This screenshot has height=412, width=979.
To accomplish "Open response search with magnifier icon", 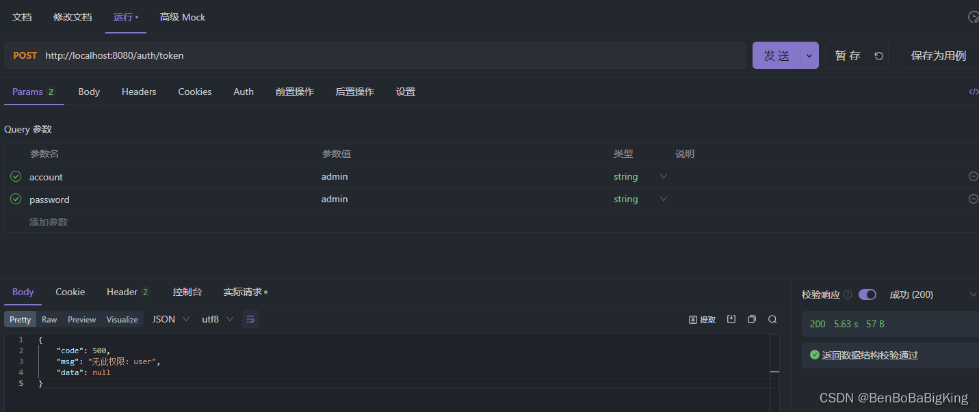I will tap(772, 319).
